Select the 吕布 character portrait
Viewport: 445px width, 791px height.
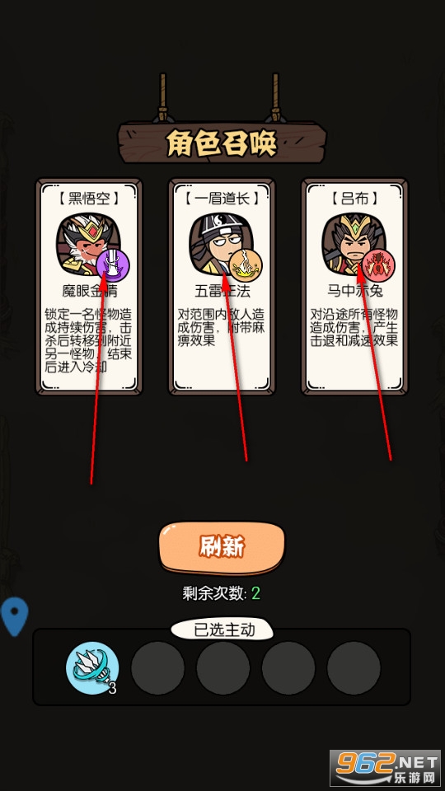coord(350,243)
